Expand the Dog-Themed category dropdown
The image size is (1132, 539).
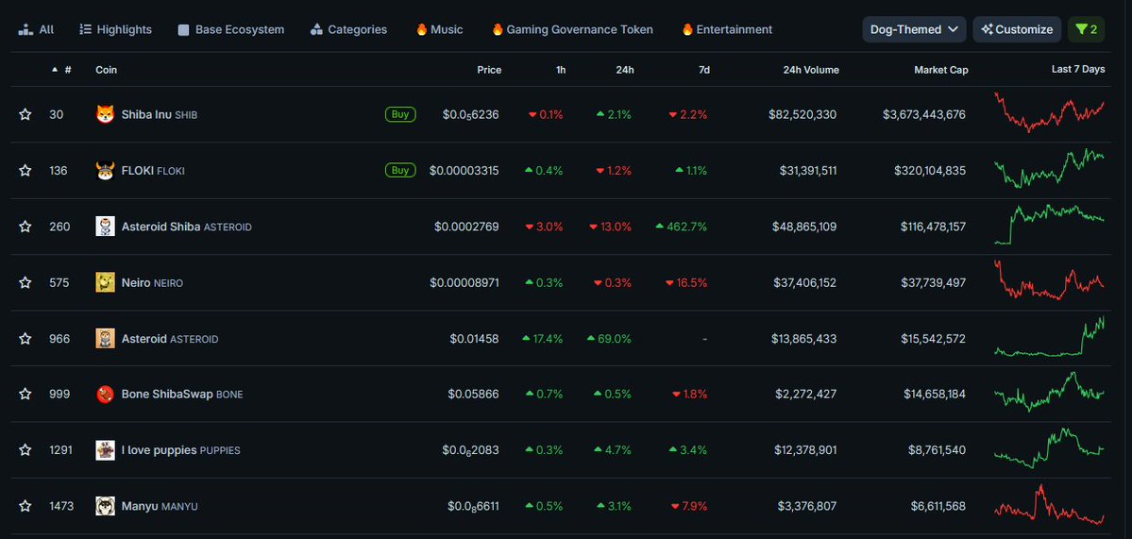click(x=914, y=29)
